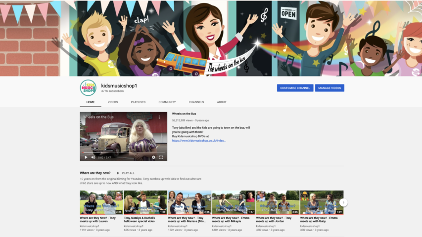Click the title 'Tony meets up with Lauren'
Image resolution: width=422 pixels, height=237 pixels.
[x=98, y=220]
